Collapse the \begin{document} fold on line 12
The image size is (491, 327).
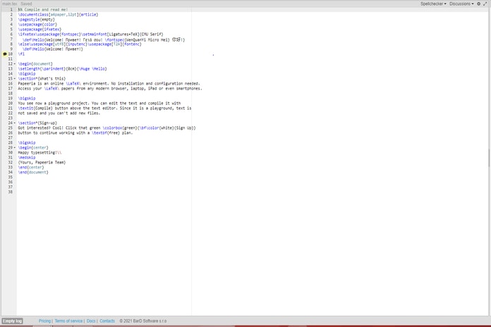[15, 63]
